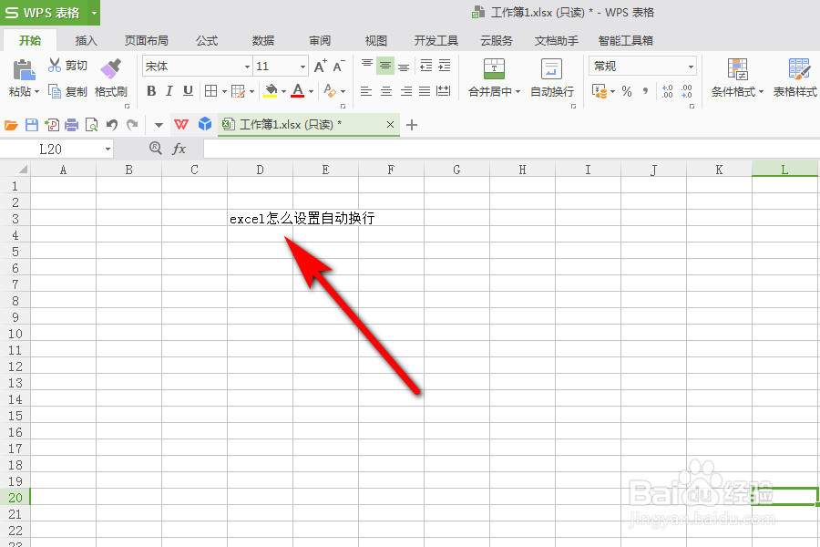Select the 格式刷 (format painter) tool
The height and width of the screenshot is (547, 820).
tap(110, 81)
